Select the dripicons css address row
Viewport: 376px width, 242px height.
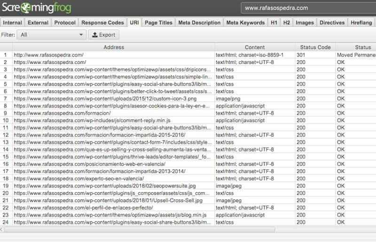(x=112, y=70)
